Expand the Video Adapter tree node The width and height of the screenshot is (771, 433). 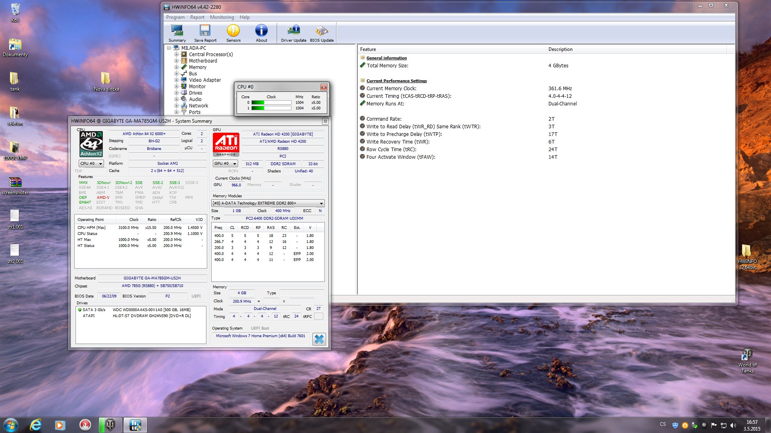coord(176,80)
